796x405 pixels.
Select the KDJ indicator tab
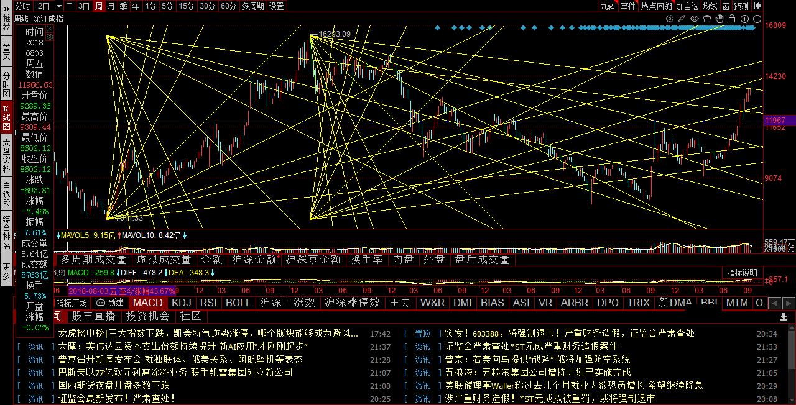(182, 303)
